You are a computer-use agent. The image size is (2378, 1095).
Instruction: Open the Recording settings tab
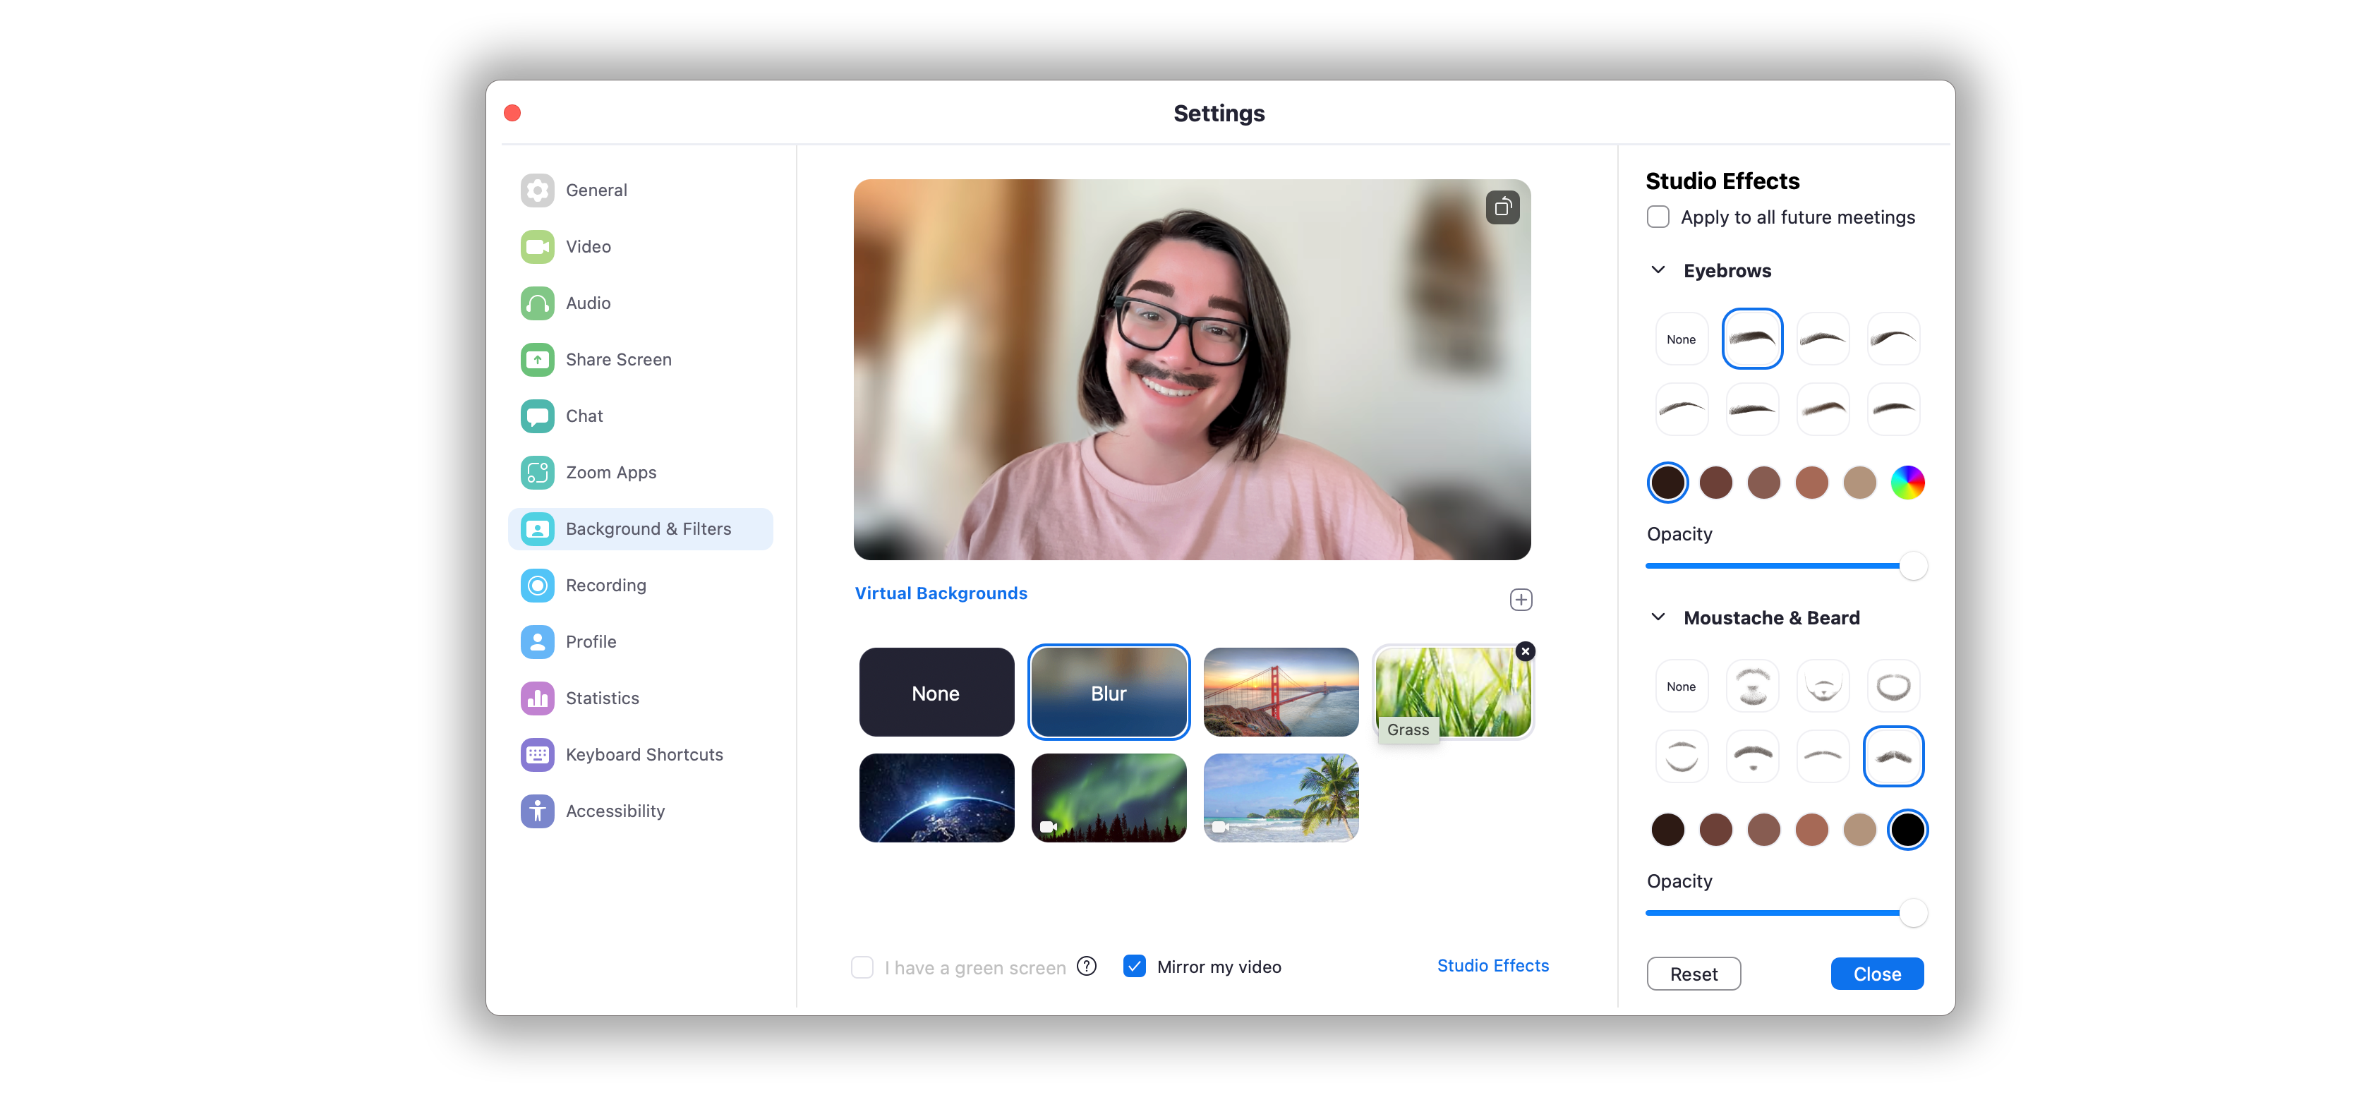605,586
